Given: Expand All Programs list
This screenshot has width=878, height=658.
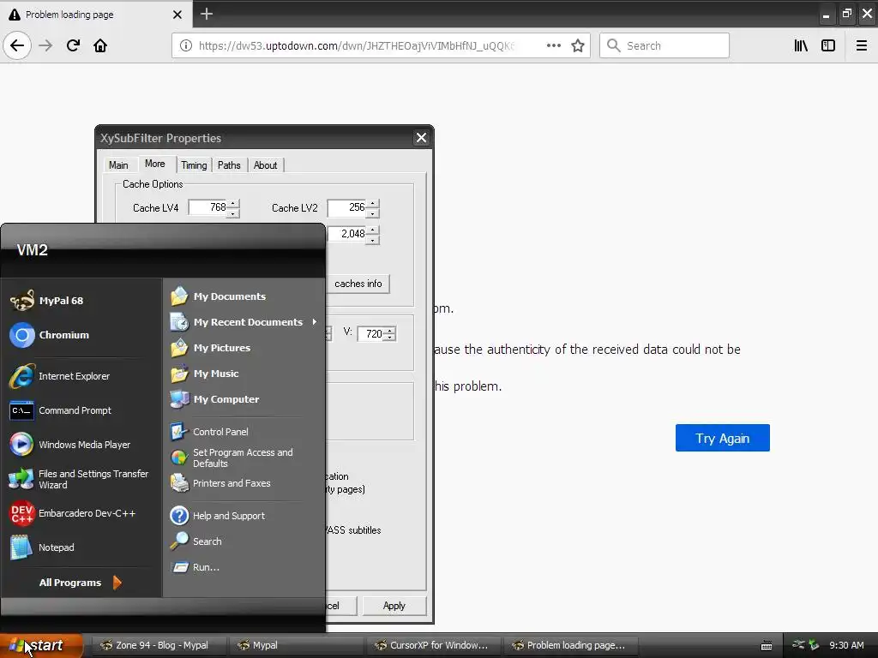Looking at the screenshot, I should tap(80, 583).
